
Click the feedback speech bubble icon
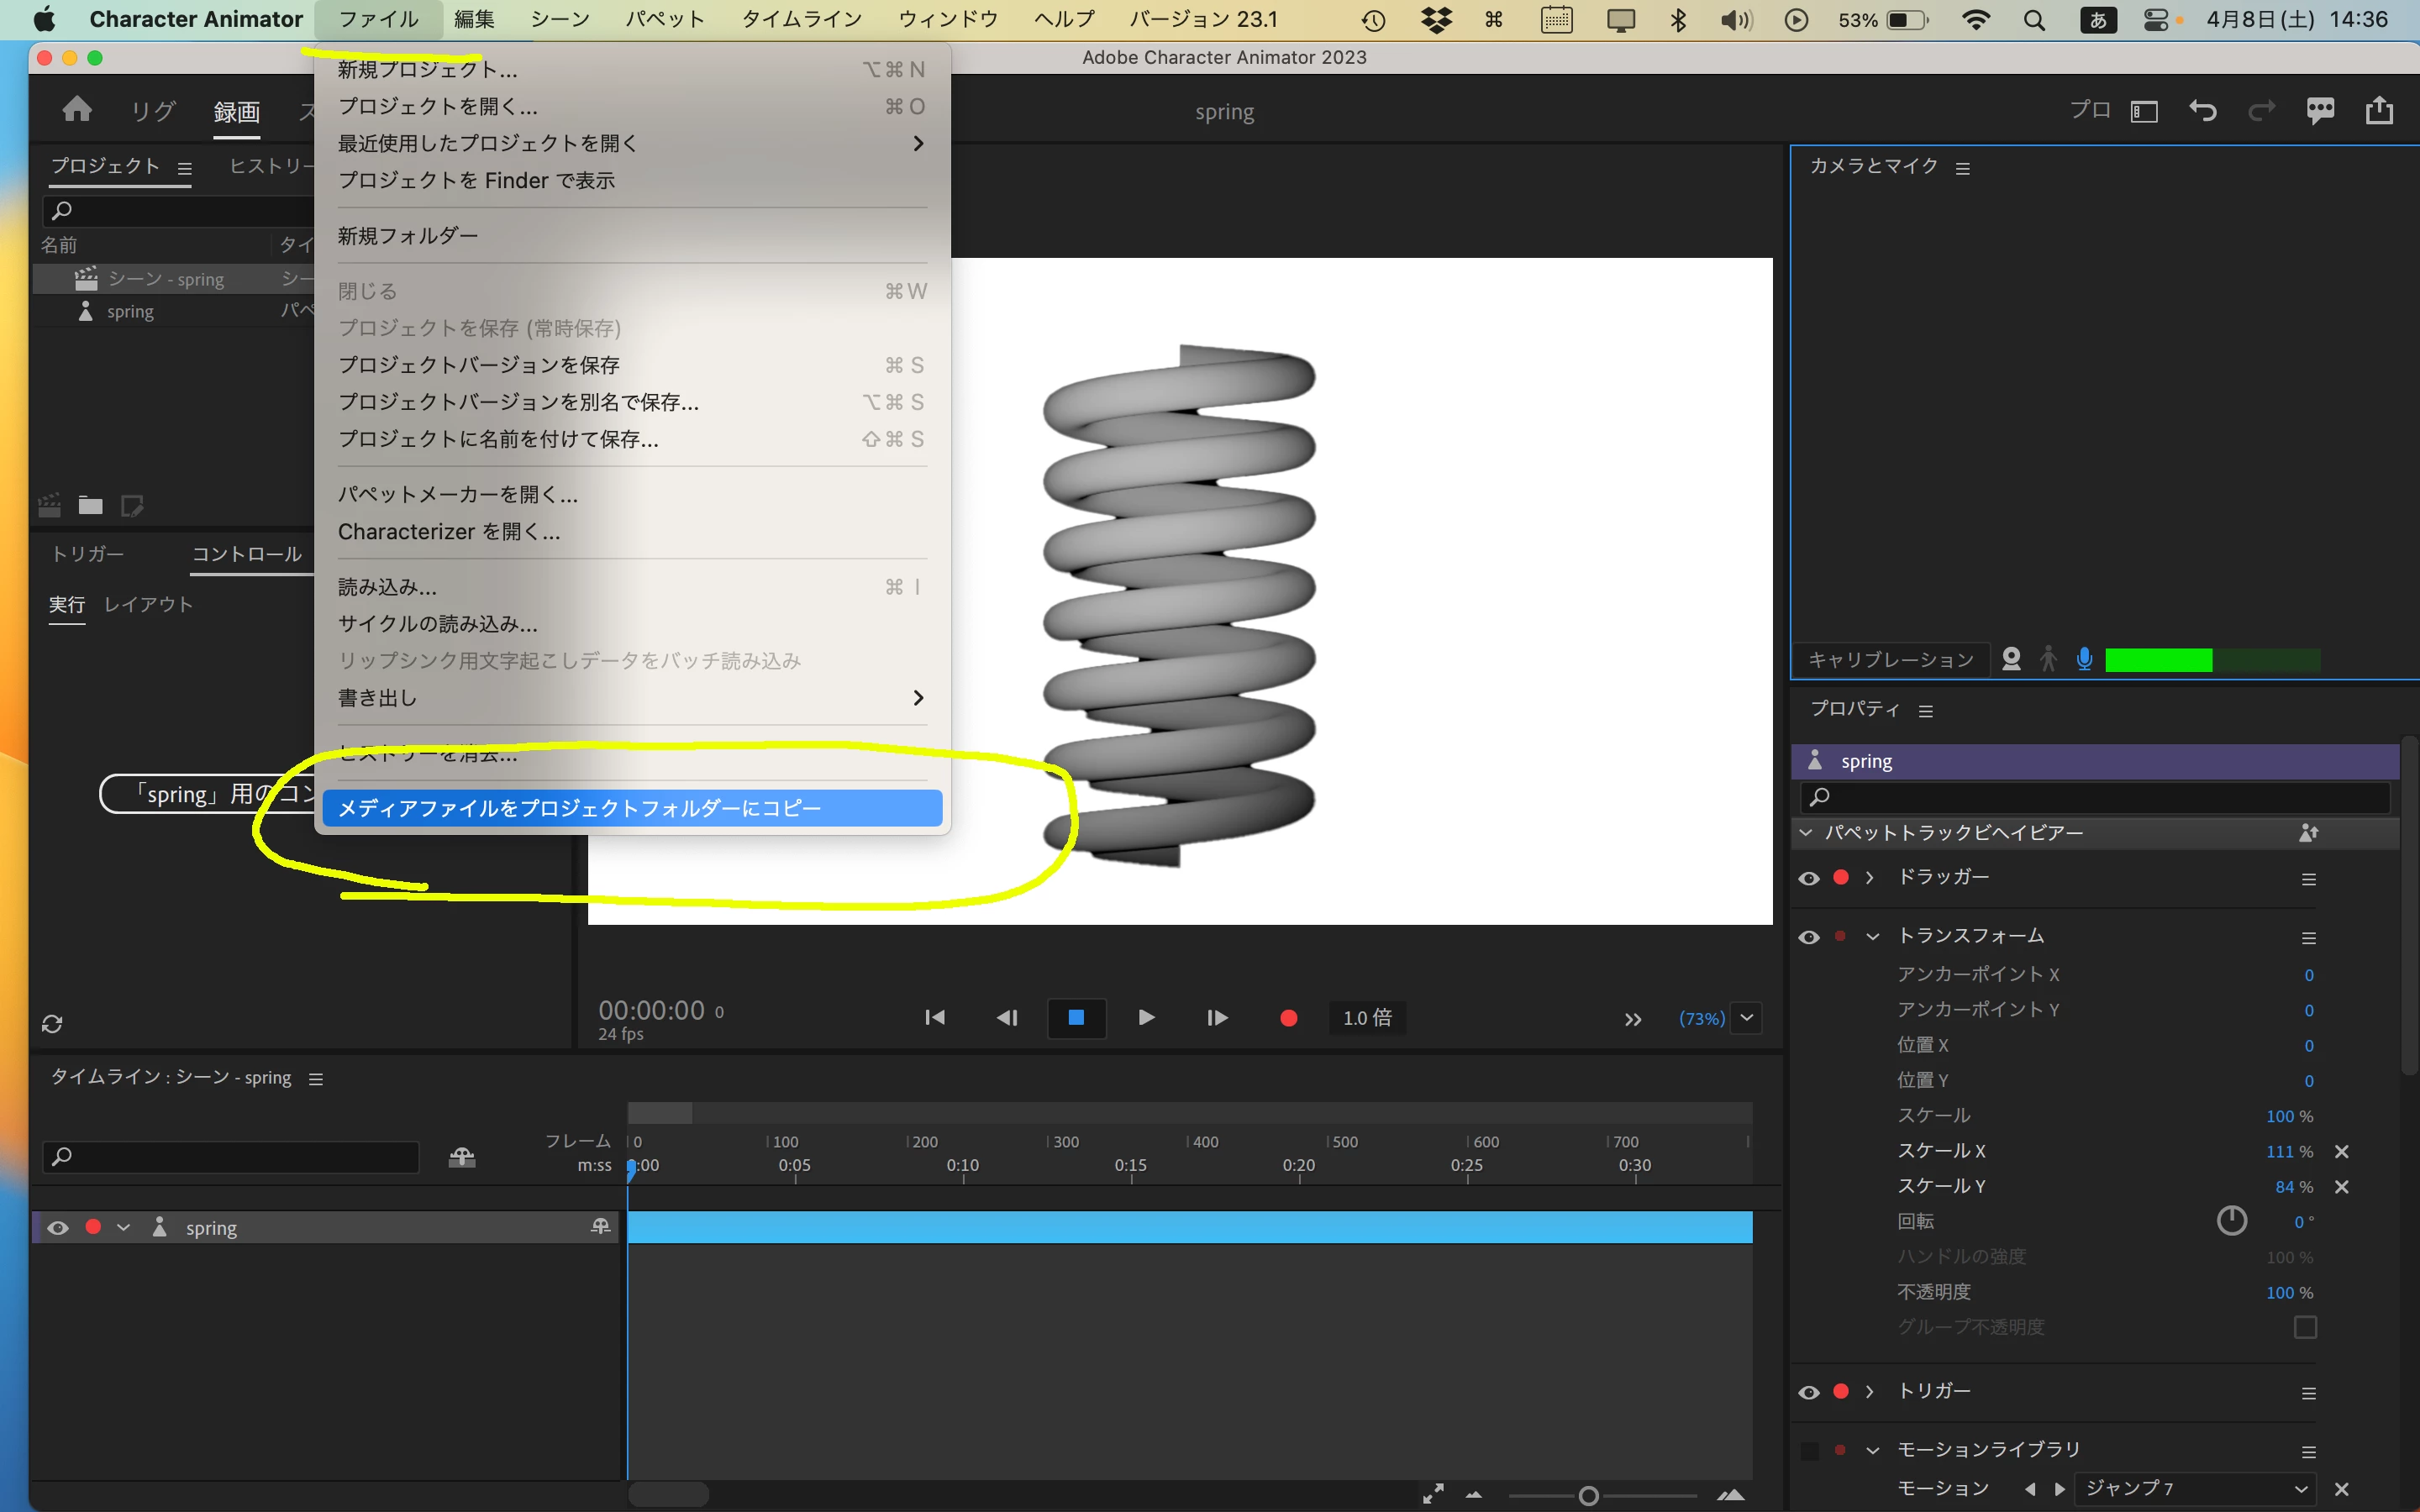[2320, 111]
